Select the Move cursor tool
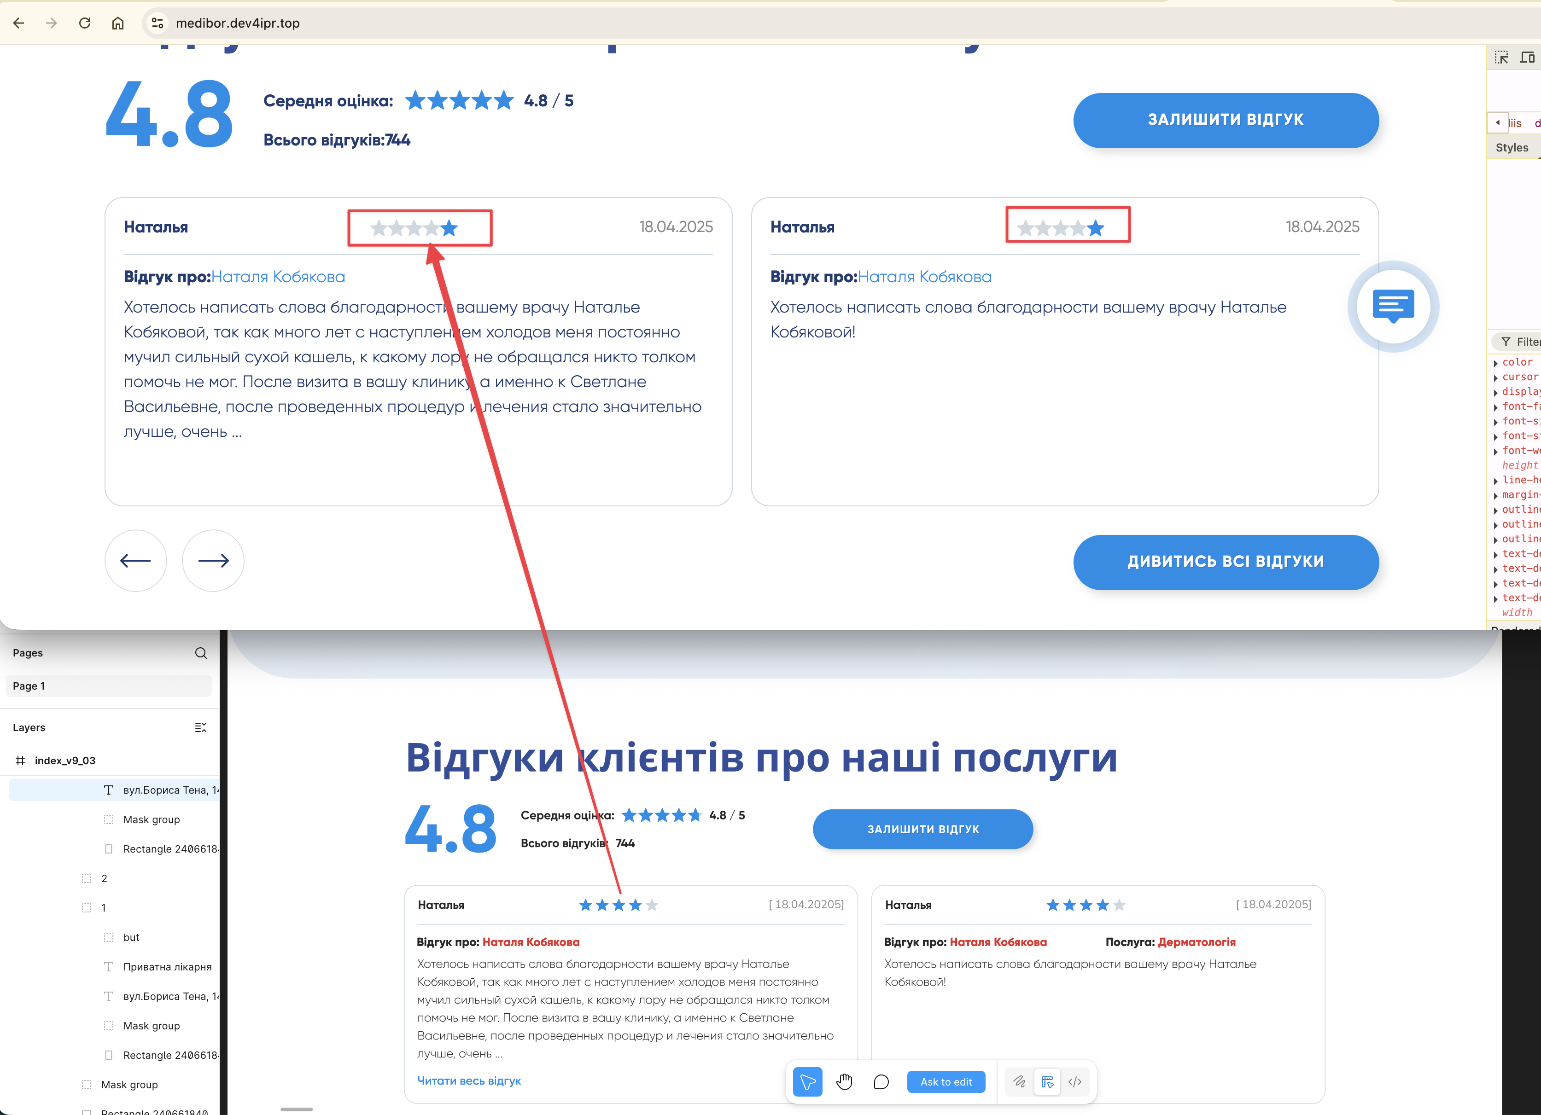Viewport: 1541px width, 1115px height. pos(807,1082)
